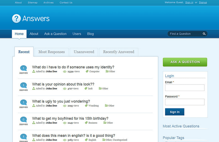Click answer count bubble for ugly wondering question

(x=23, y=102)
